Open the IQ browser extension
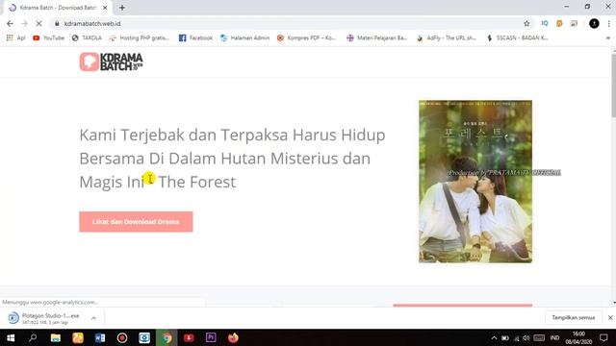 545,23
